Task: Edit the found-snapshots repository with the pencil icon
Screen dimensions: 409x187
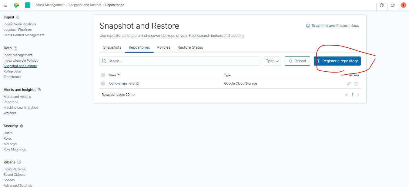Action: pyautogui.click(x=349, y=83)
